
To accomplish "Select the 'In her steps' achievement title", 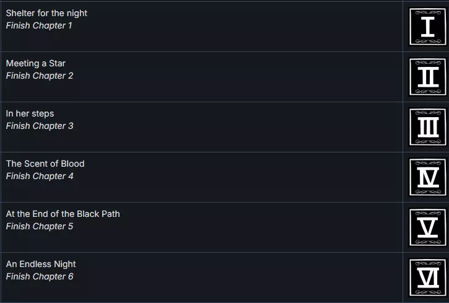I will point(30,113).
